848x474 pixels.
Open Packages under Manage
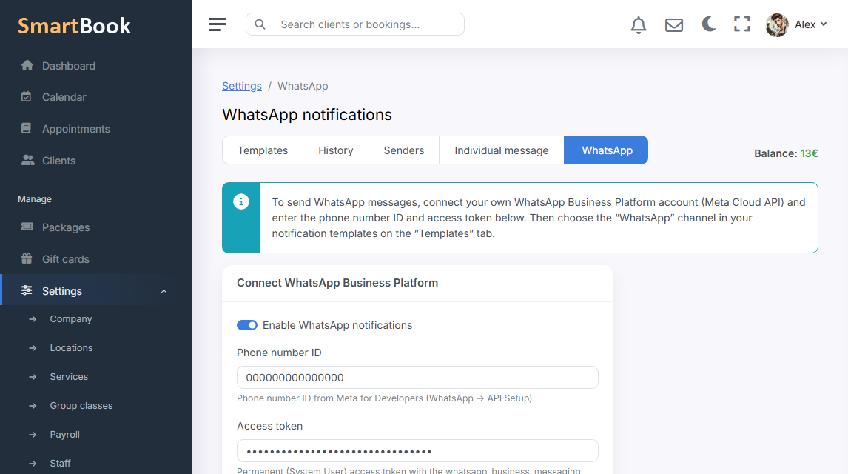[66, 227]
